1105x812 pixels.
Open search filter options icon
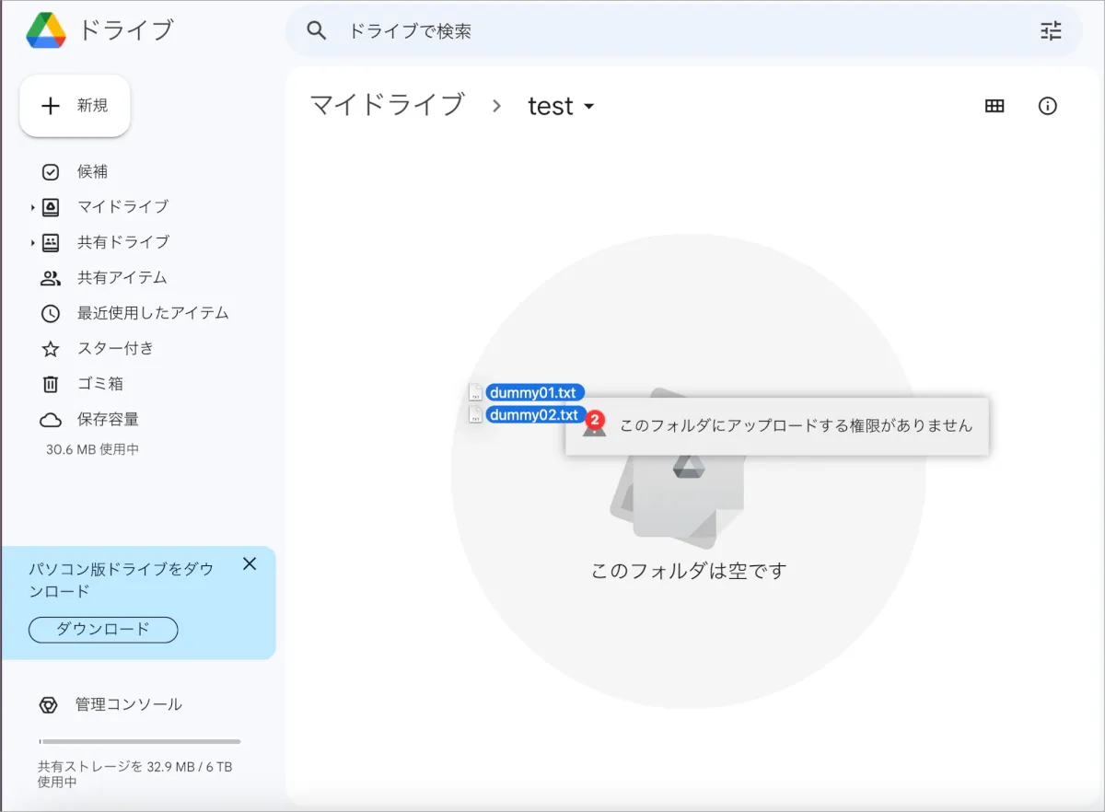click(x=1051, y=30)
